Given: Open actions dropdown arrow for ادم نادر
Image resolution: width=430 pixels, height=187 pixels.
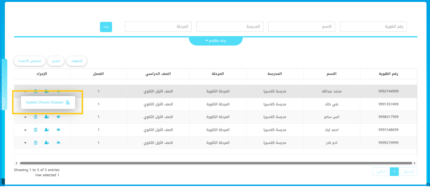Looking at the screenshot, I should pos(25,143).
